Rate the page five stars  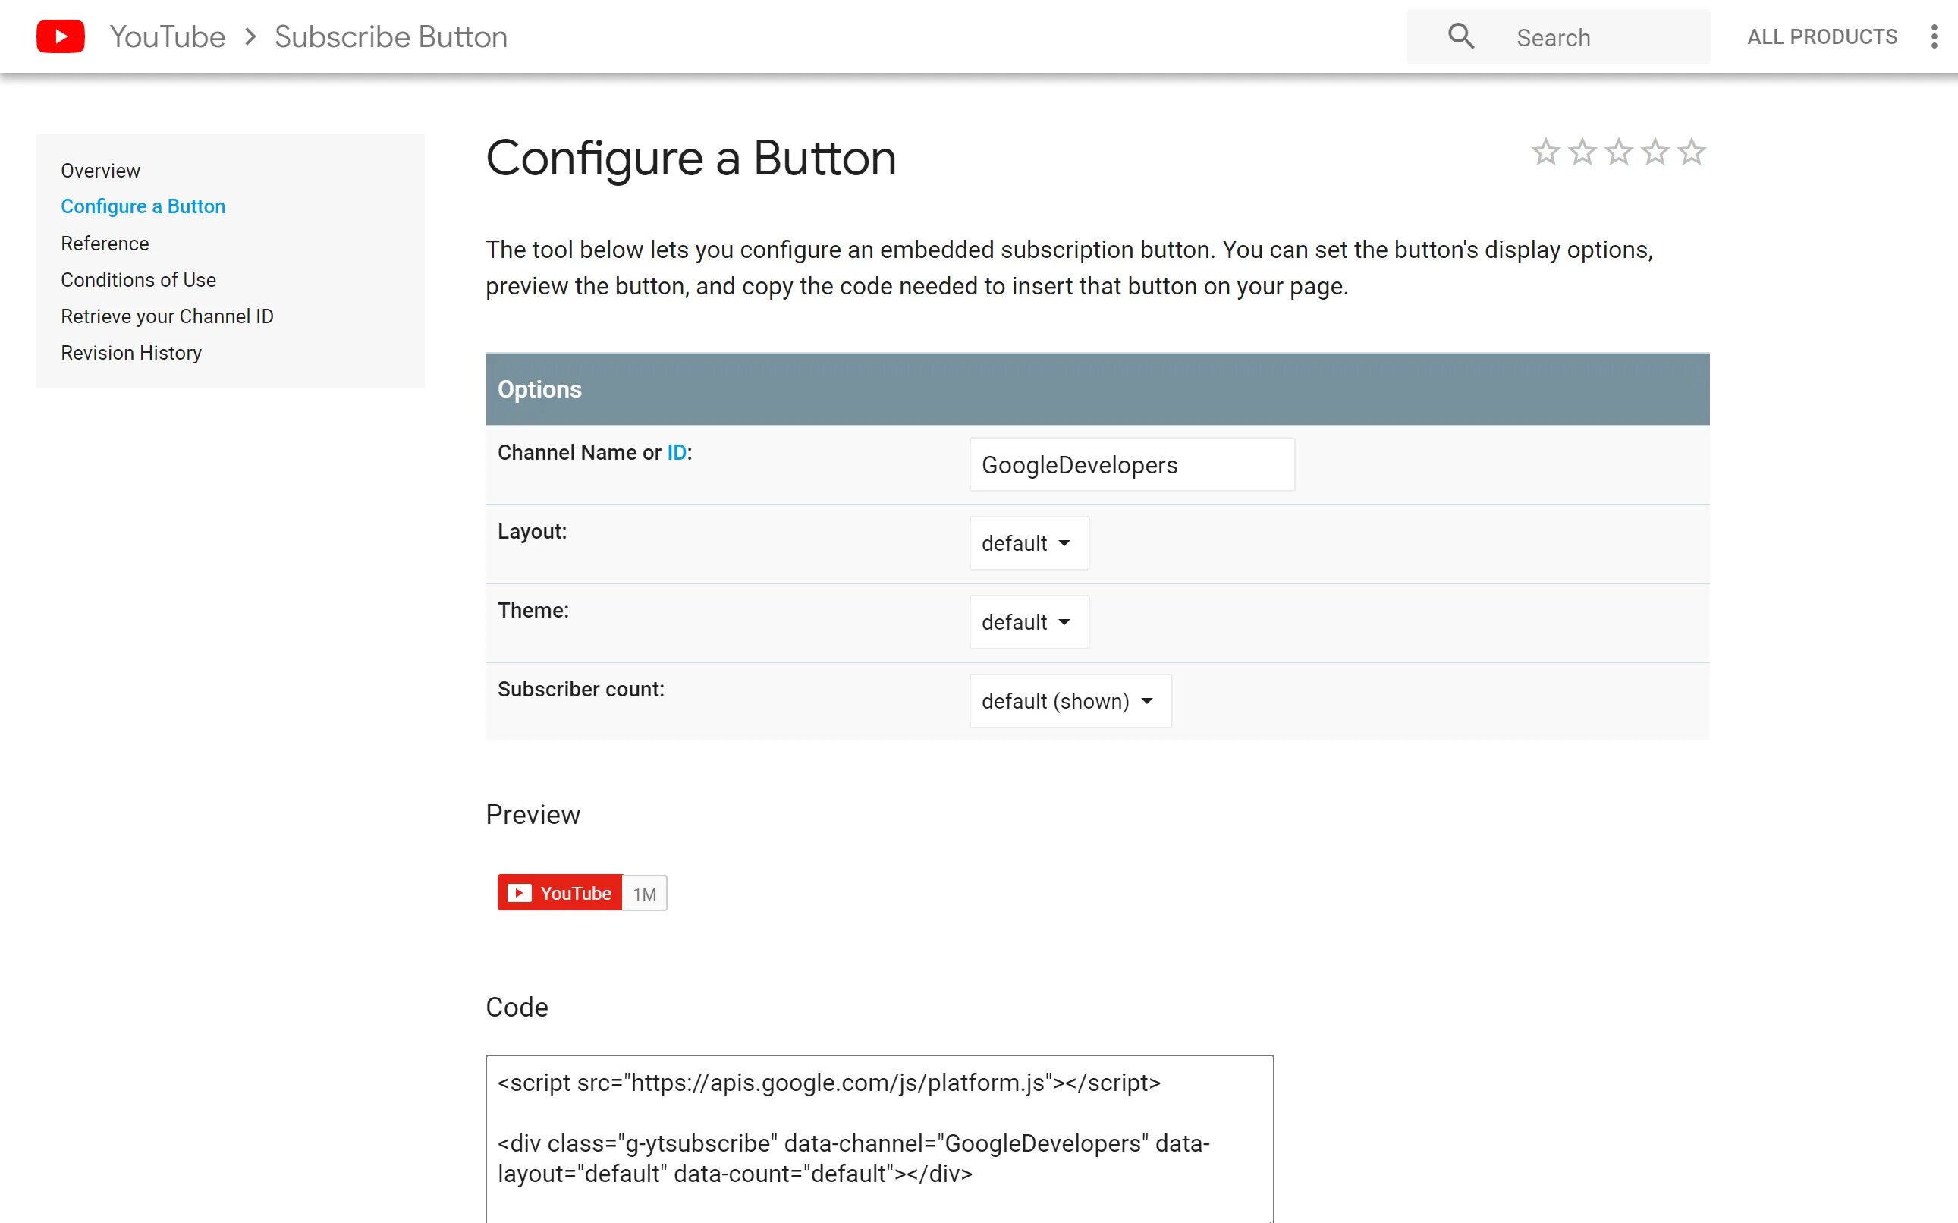click(x=1691, y=152)
